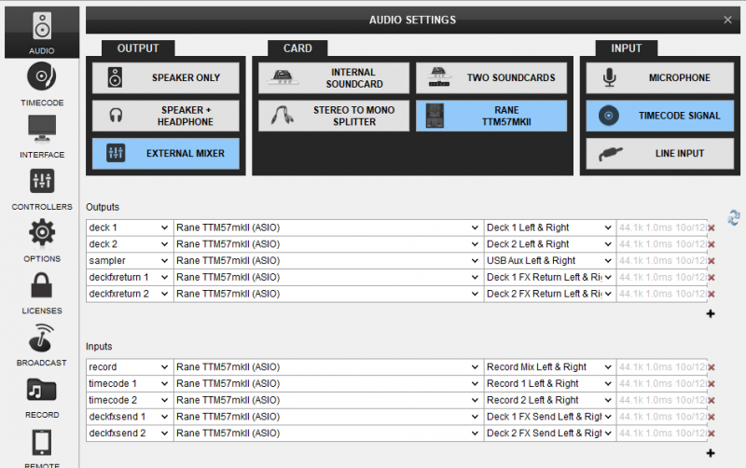Viewport: 746px width, 468px height.
Task: Click the refresh audio devices icon
Action: [x=734, y=218]
